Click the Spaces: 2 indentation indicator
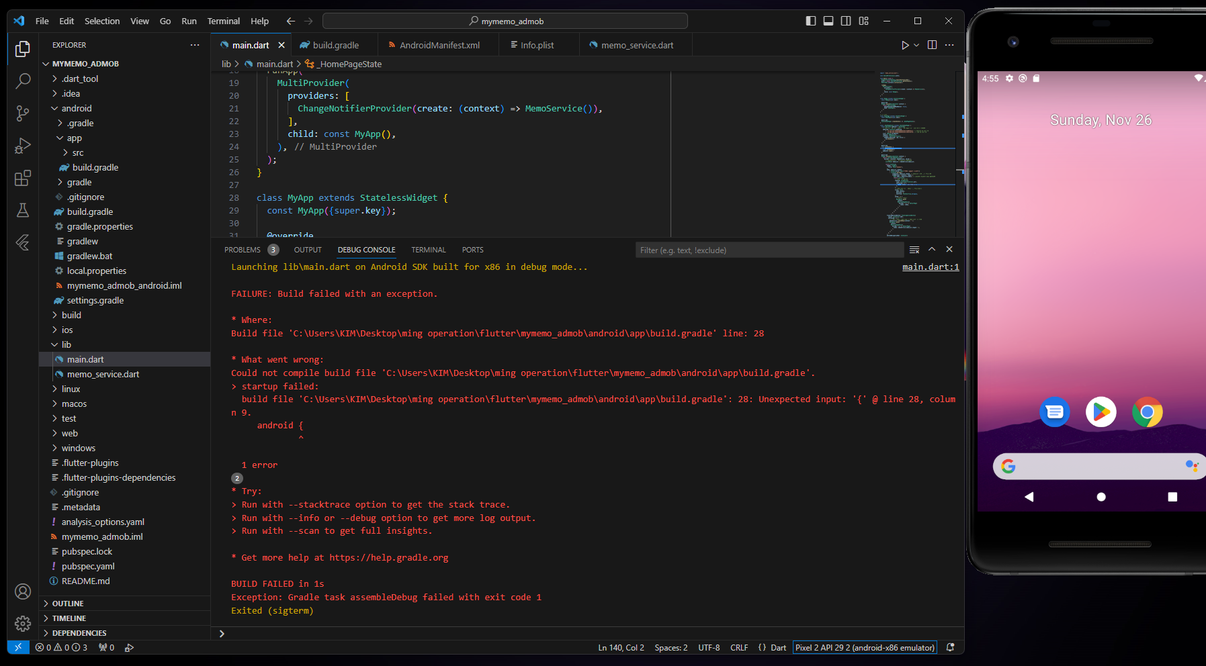Viewport: 1206px width, 666px height. point(671,648)
